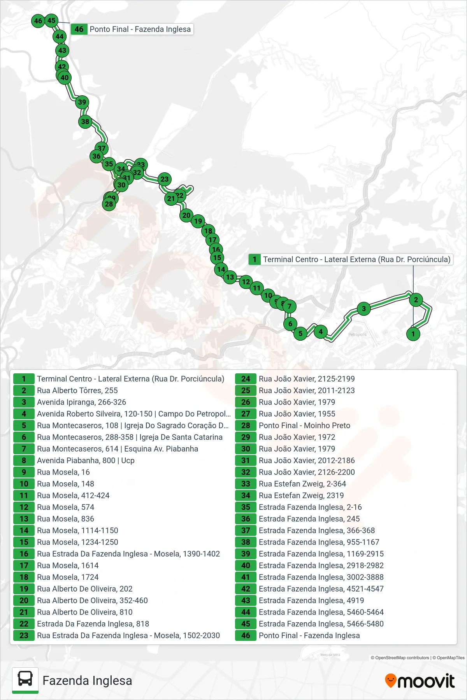Select list row Estrada Fazenda Inglesa, 955-1167
The image size is (467, 700).
[x=344, y=542]
